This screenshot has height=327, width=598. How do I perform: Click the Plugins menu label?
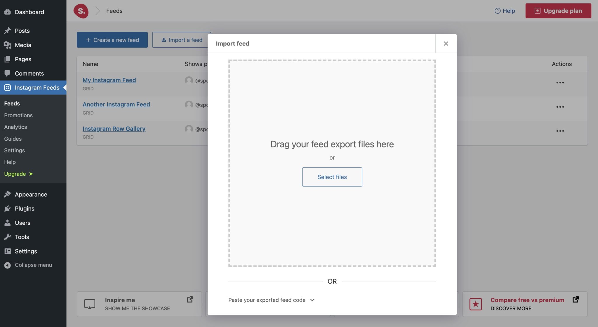(25, 209)
